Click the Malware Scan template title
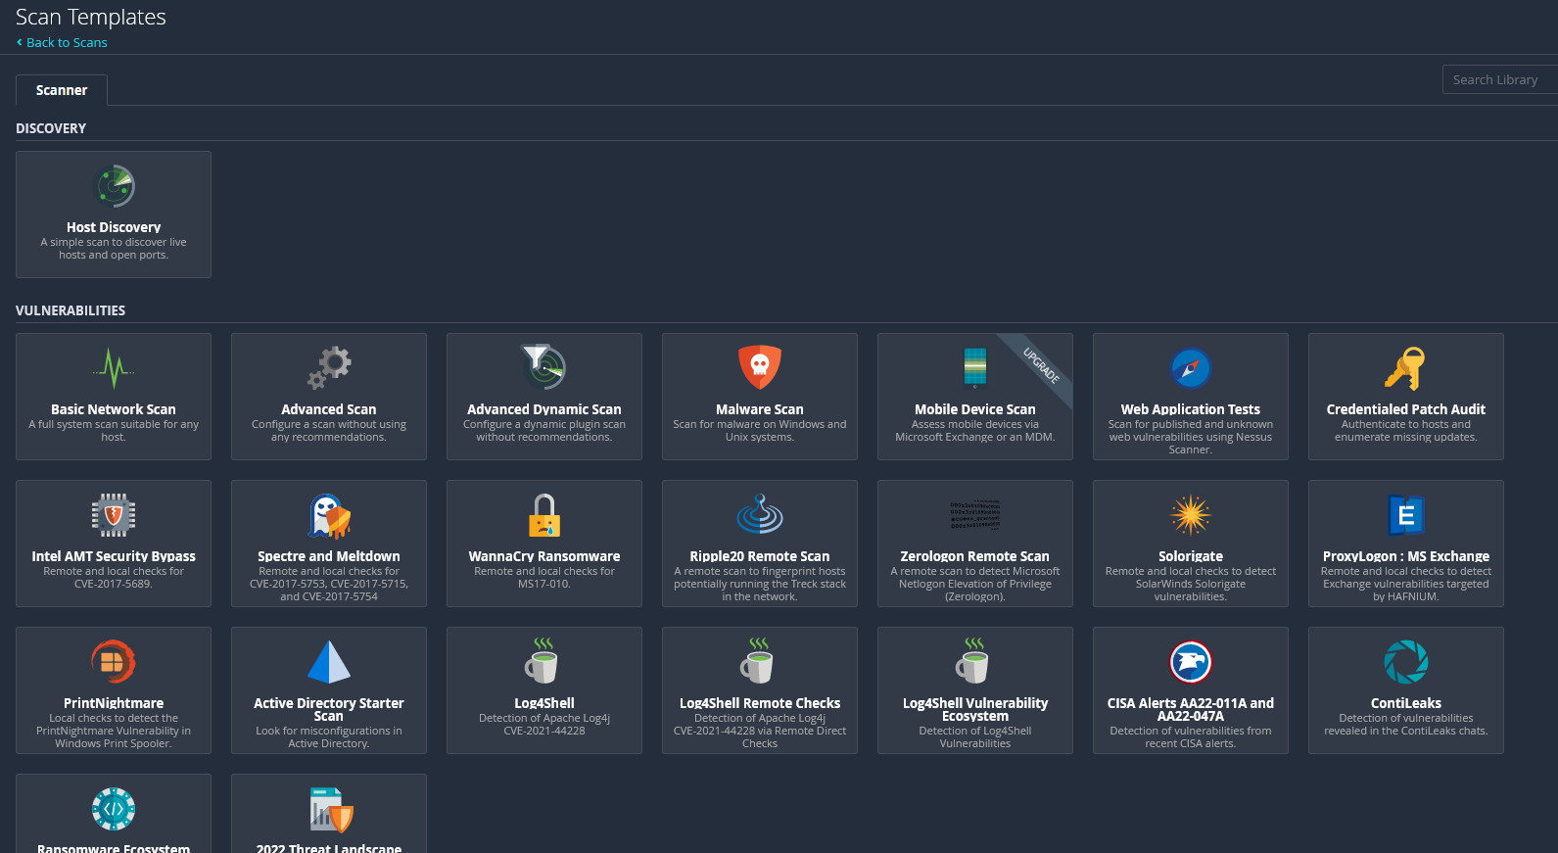 [760, 409]
